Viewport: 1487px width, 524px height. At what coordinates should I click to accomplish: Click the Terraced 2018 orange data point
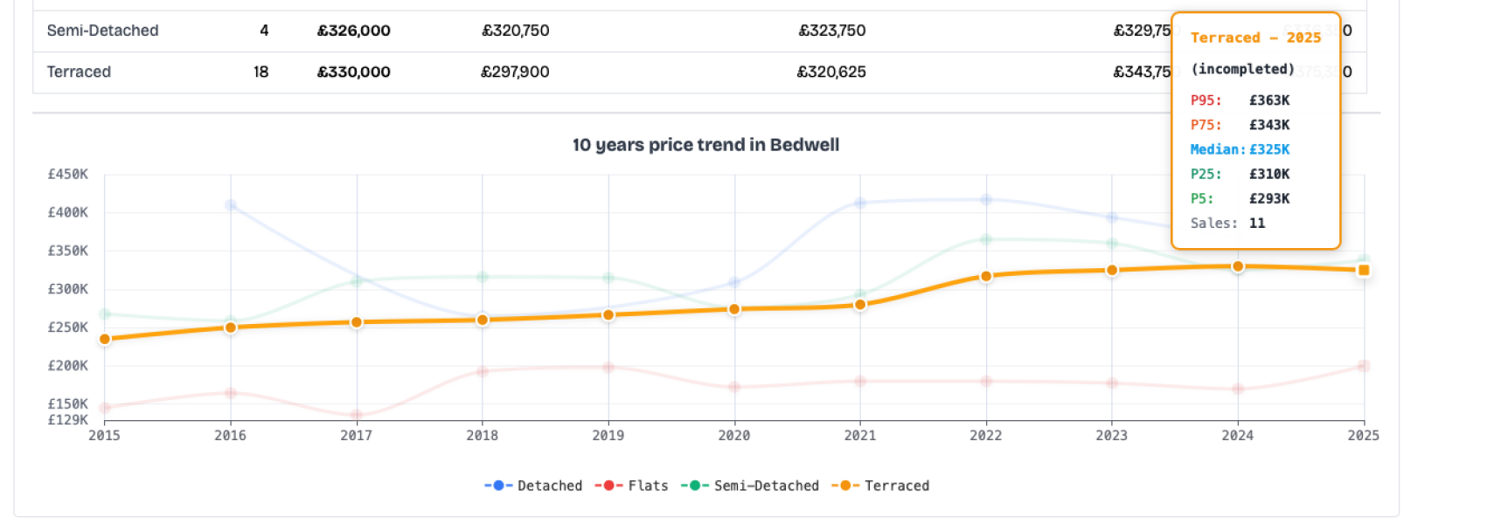pos(483,320)
